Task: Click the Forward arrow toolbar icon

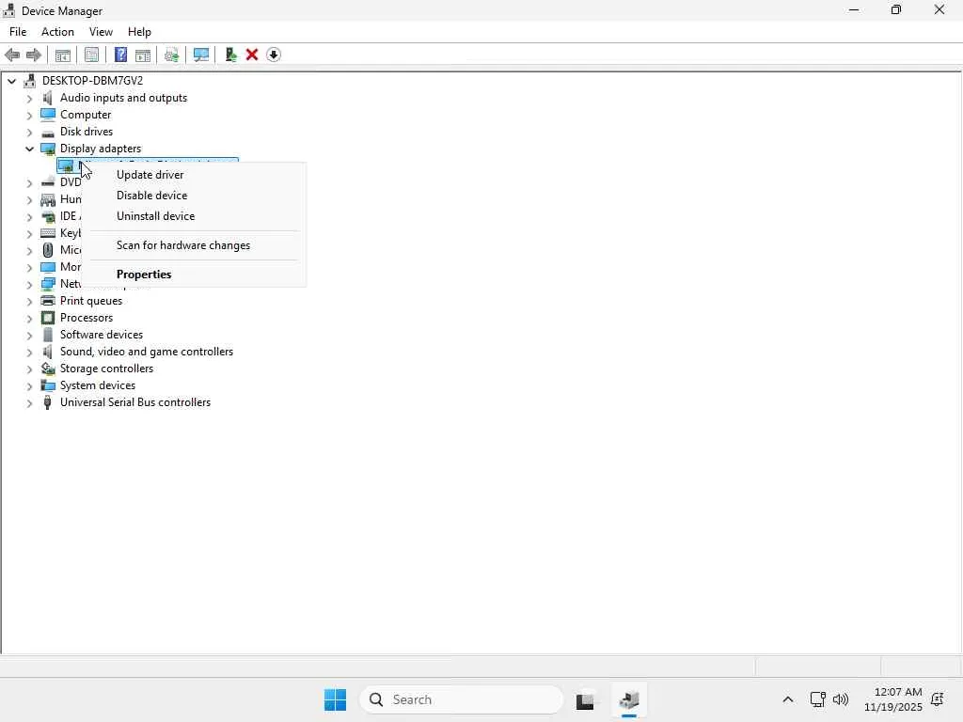Action: 34,55
